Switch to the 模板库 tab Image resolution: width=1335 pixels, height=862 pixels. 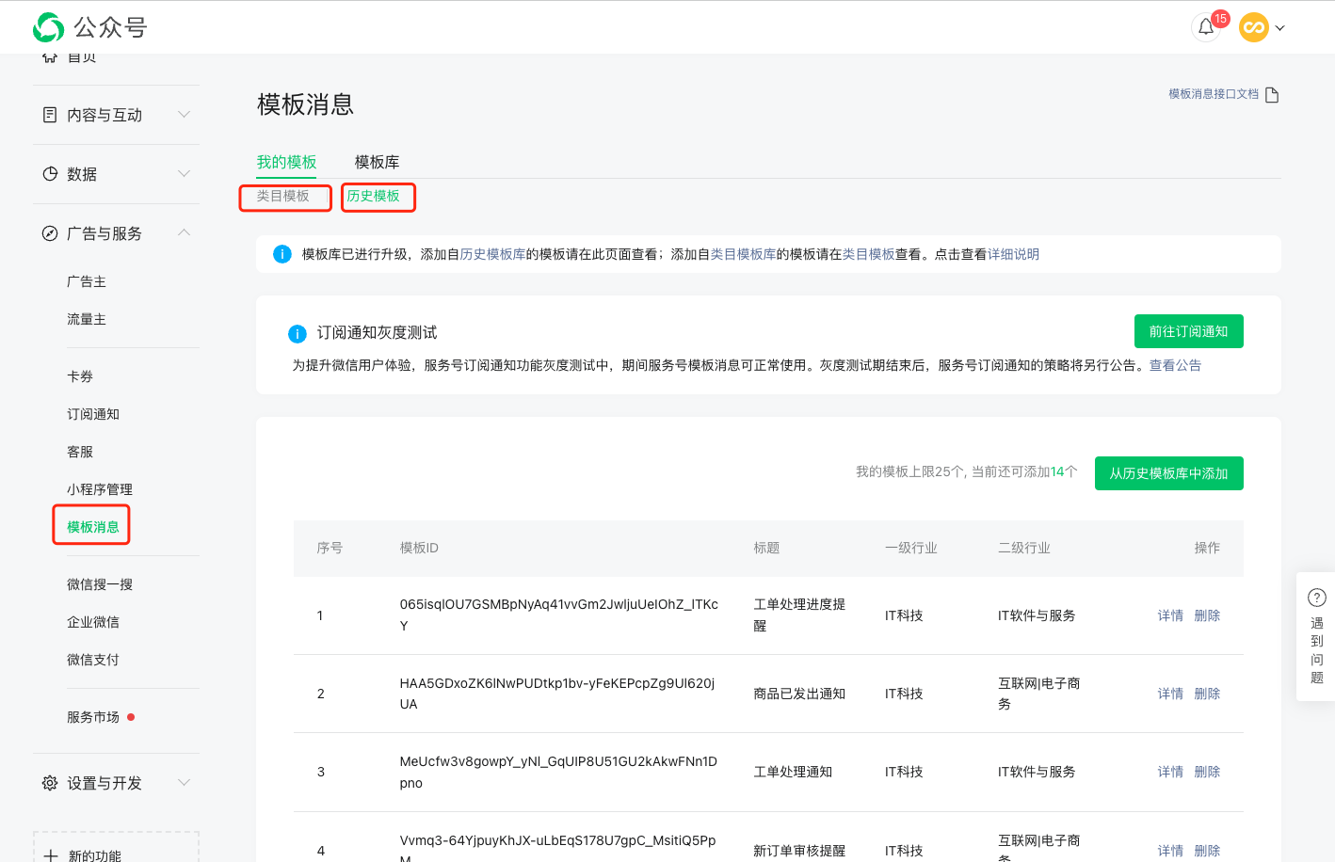pos(377,162)
